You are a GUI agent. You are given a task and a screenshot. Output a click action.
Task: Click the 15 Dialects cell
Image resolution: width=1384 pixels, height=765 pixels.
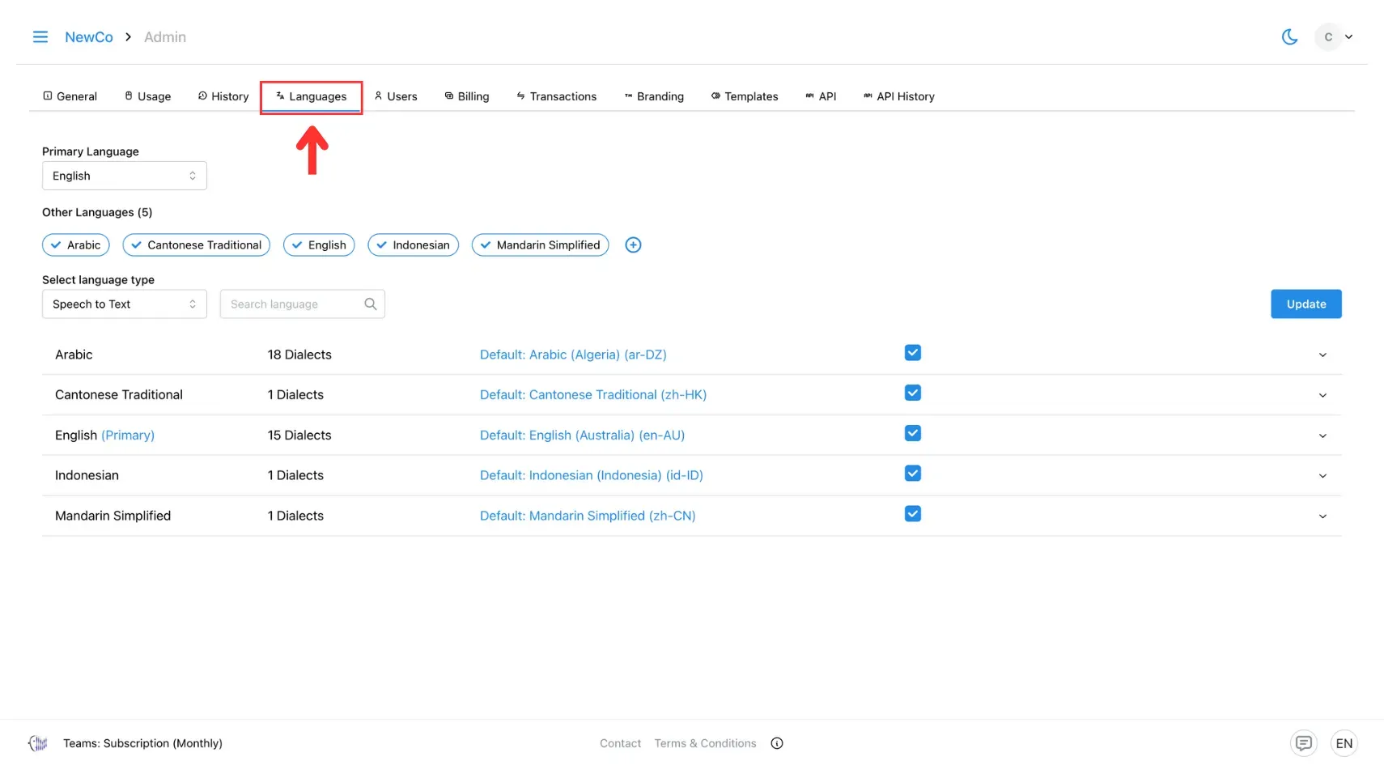[x=299, y=436]
